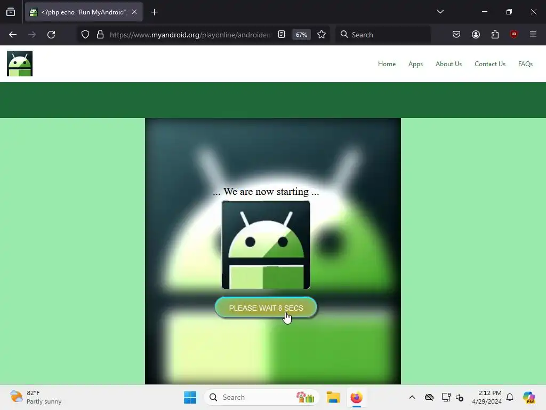The image size is (546, 410).
Task: Click the Firefox back arrow button
Action: 13,35
